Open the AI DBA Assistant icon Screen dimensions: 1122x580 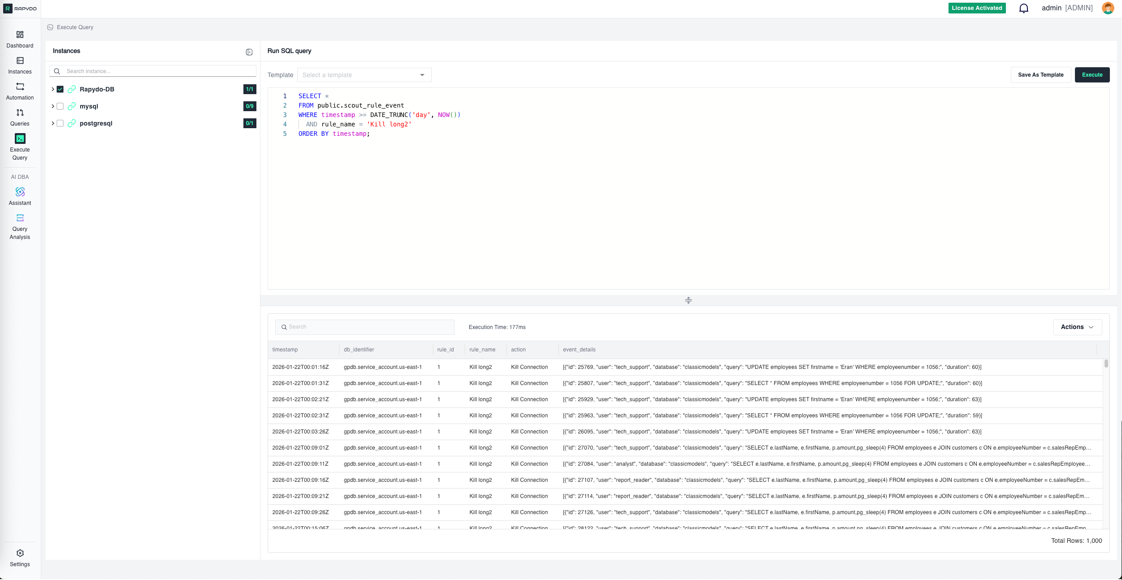click(20, 192)
